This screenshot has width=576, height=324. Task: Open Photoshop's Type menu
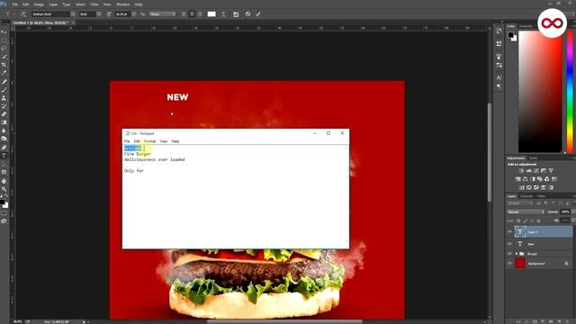(67, 4)
